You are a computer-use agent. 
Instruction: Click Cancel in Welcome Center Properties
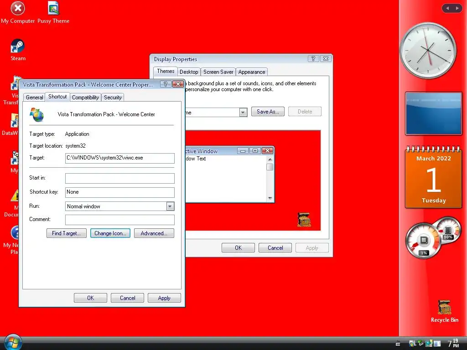point(128,298)
